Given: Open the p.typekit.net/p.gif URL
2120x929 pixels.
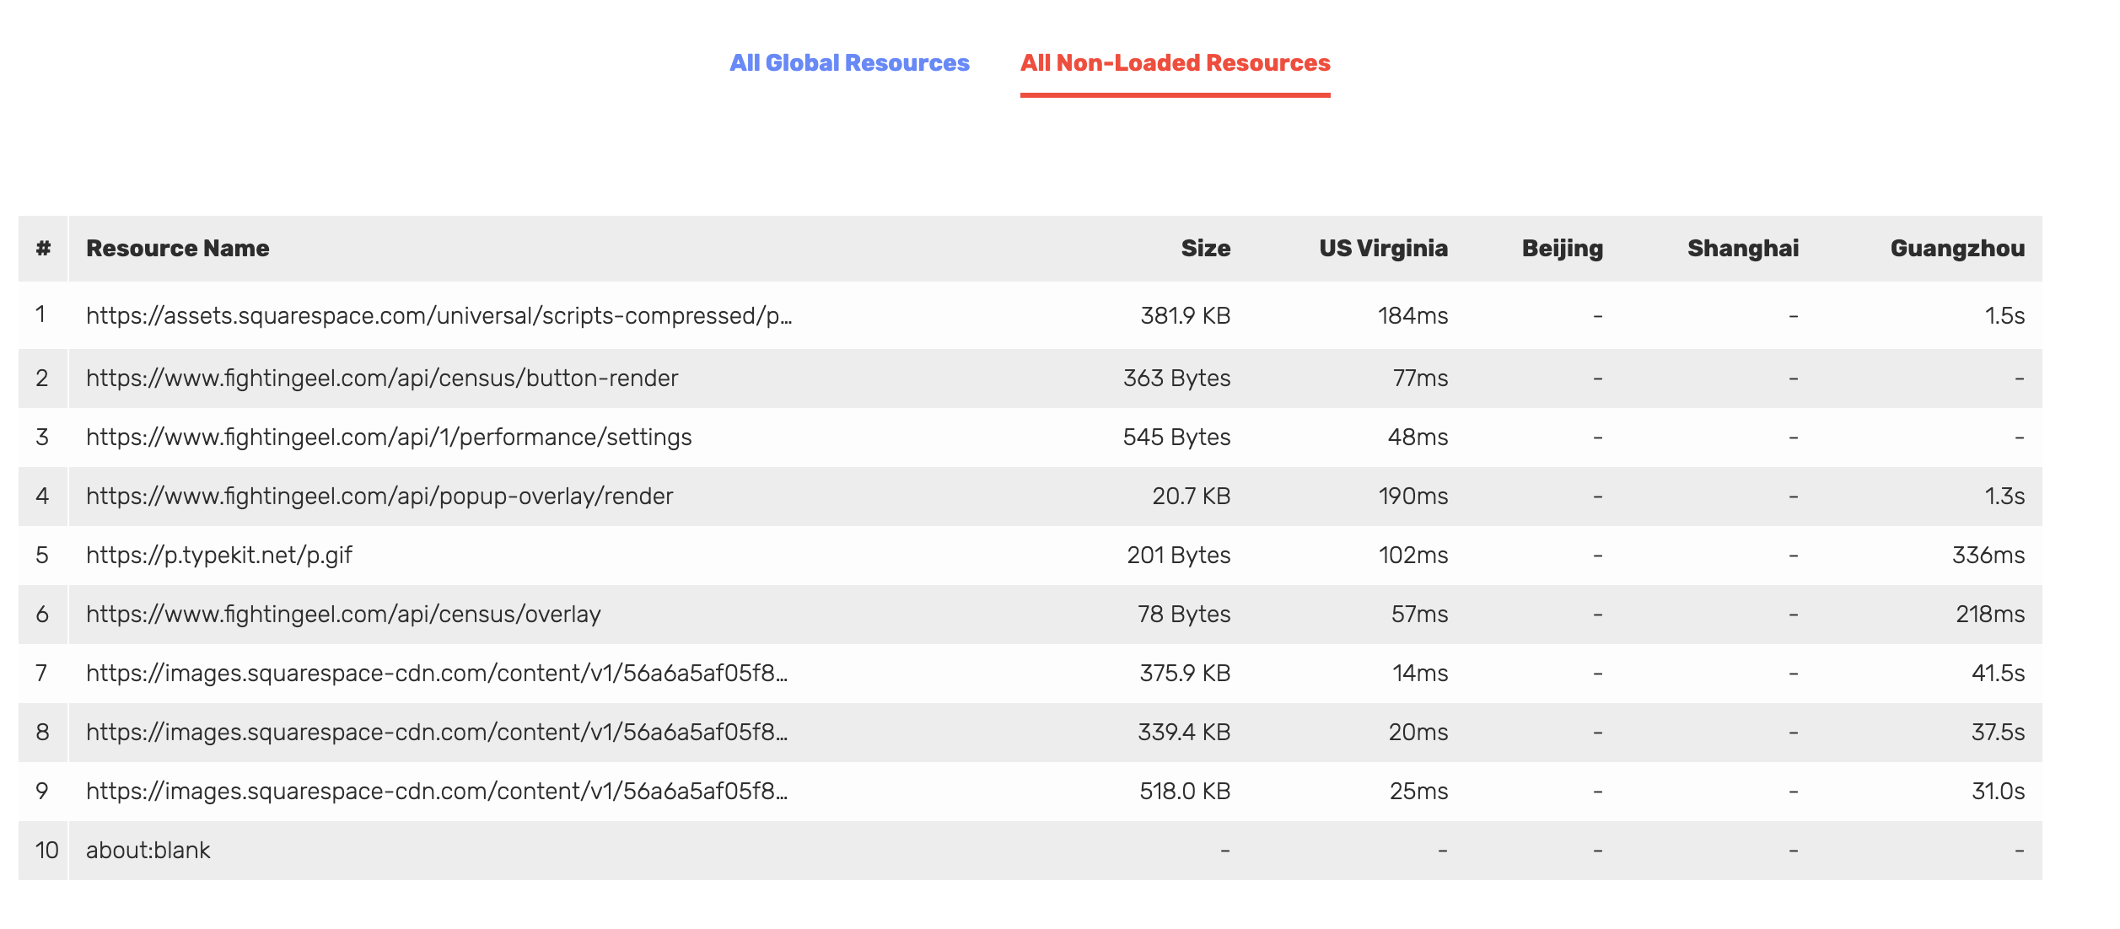Looking at the screenshot, I should tap(219, 556).
